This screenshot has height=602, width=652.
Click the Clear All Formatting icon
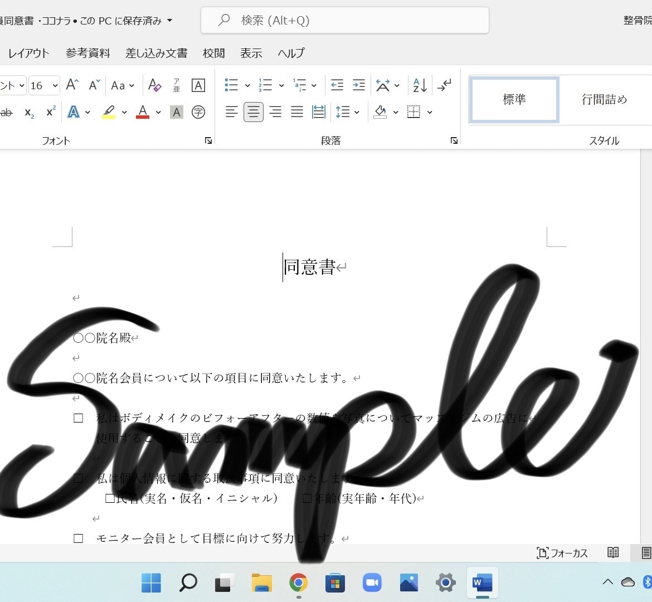[155, 85]
